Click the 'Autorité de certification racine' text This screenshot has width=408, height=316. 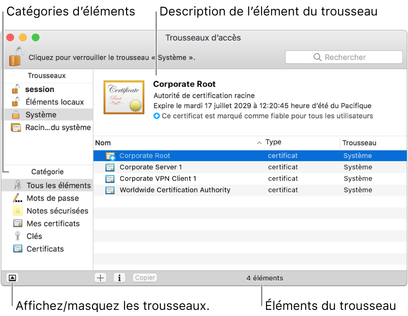click(x=204, y=96)
